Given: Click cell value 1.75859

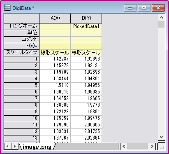Looking at the screenshot, I should (55, 119).
